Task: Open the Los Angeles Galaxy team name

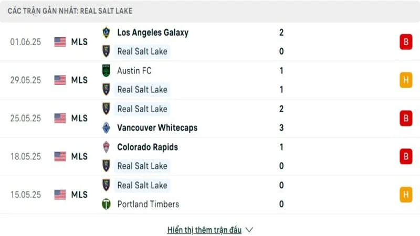Action: (153, 33)
